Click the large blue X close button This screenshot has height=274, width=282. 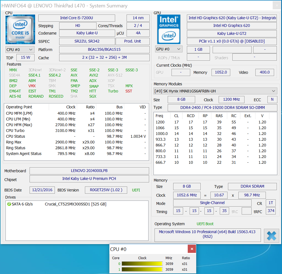271,236
